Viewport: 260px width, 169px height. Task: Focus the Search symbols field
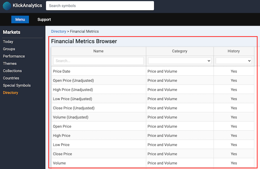[x=100, y=6]
